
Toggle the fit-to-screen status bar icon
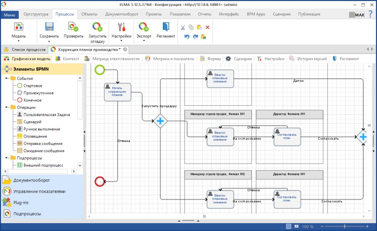297,226
